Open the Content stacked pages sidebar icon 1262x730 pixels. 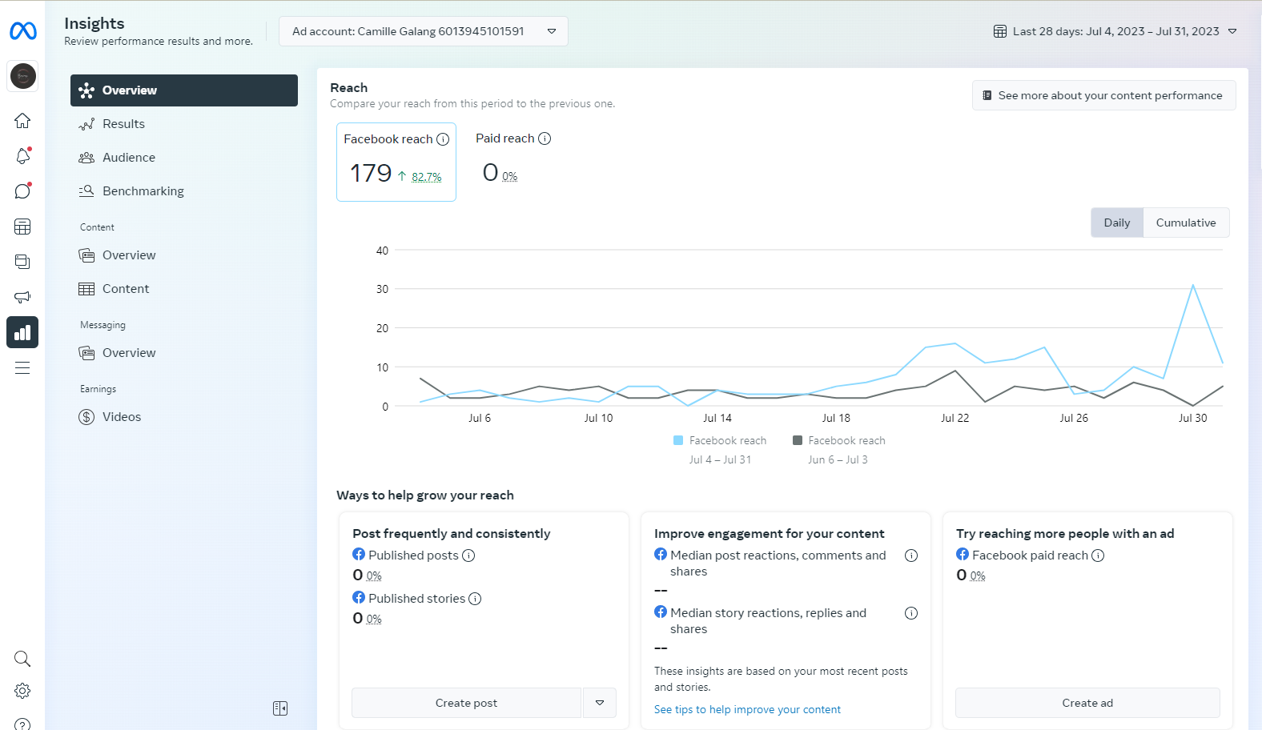coord(22,262)
